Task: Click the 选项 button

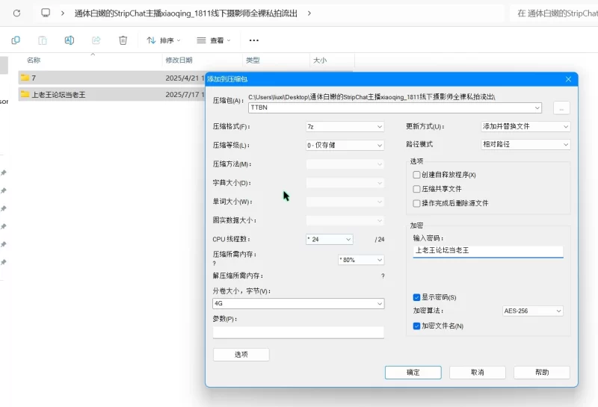Action: (x=241, y=355)
